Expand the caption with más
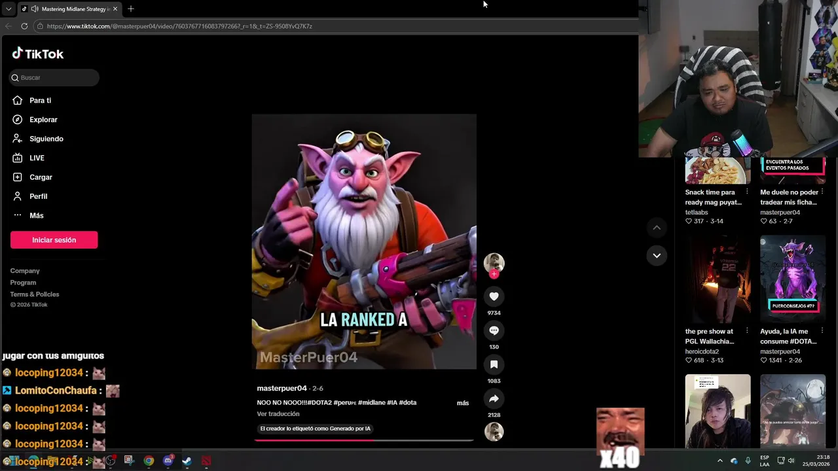838x471 pixels. click(463, 403)
